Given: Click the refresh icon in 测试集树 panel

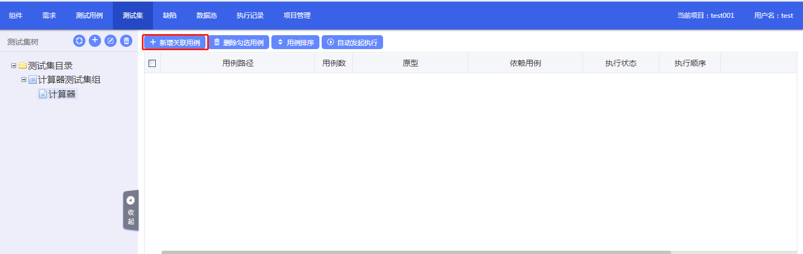Looking at the screenshot, I should tap(79, 41).
